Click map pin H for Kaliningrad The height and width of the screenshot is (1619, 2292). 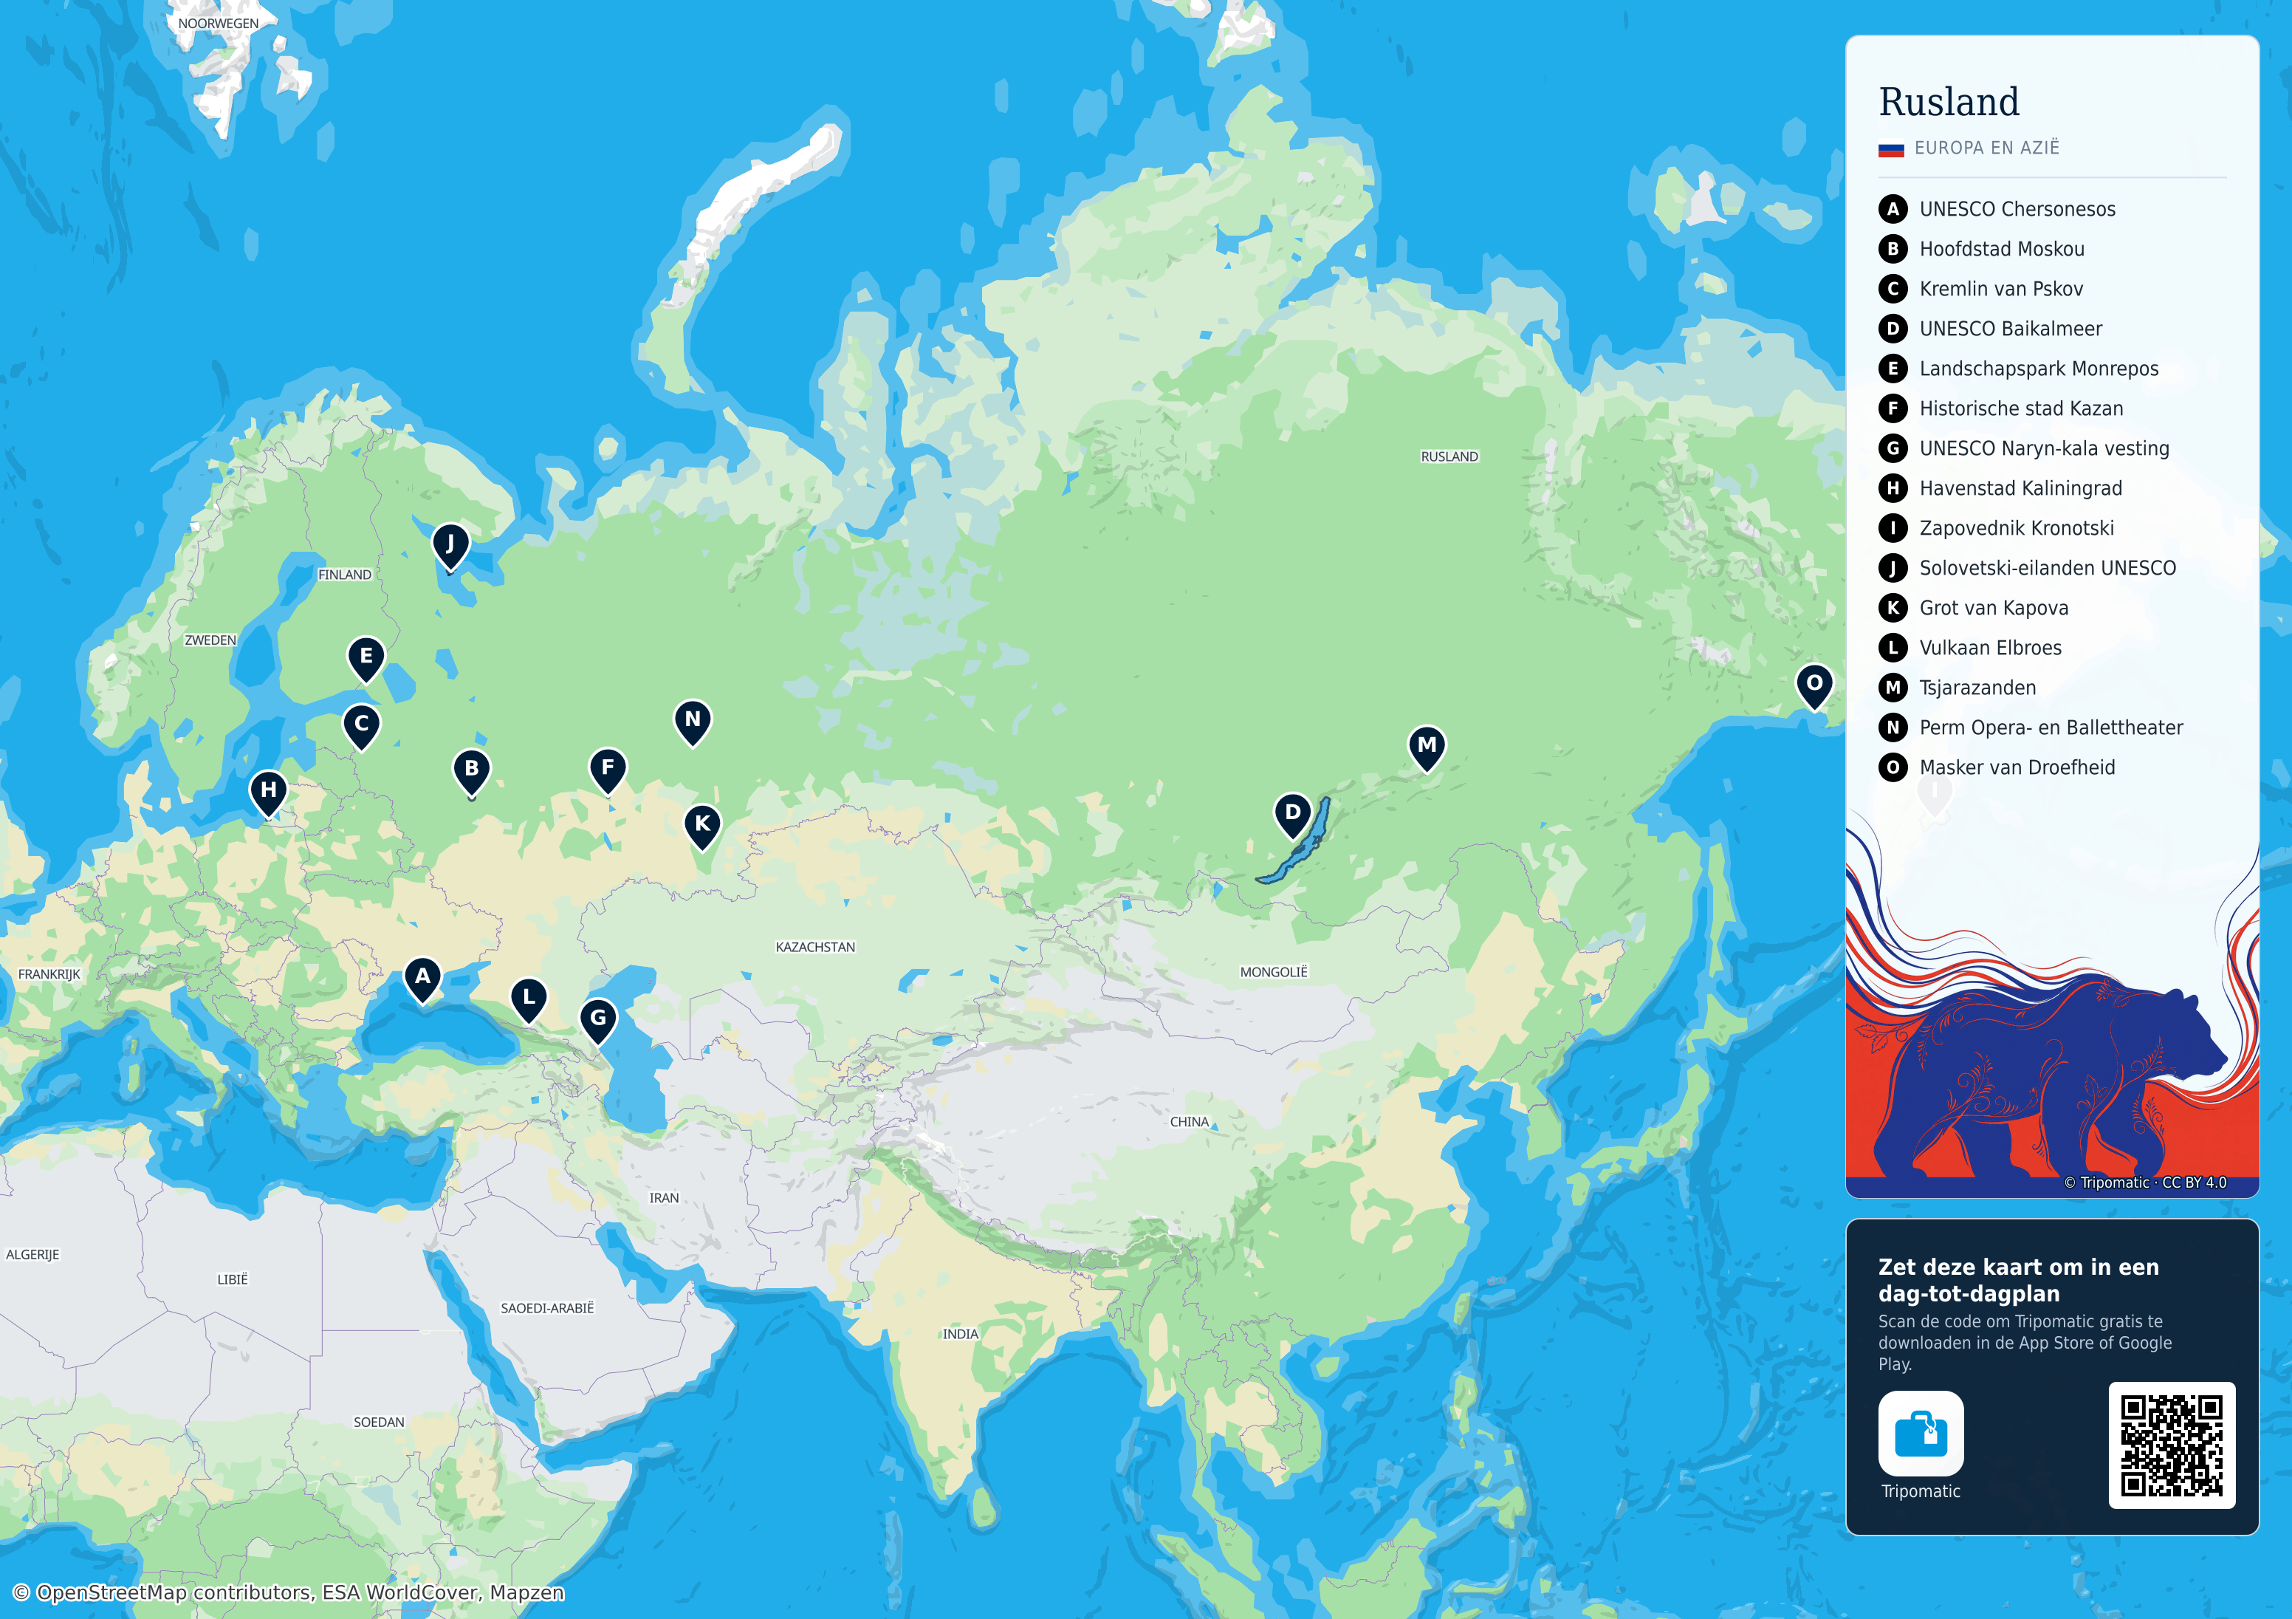(x=267, y=793)
